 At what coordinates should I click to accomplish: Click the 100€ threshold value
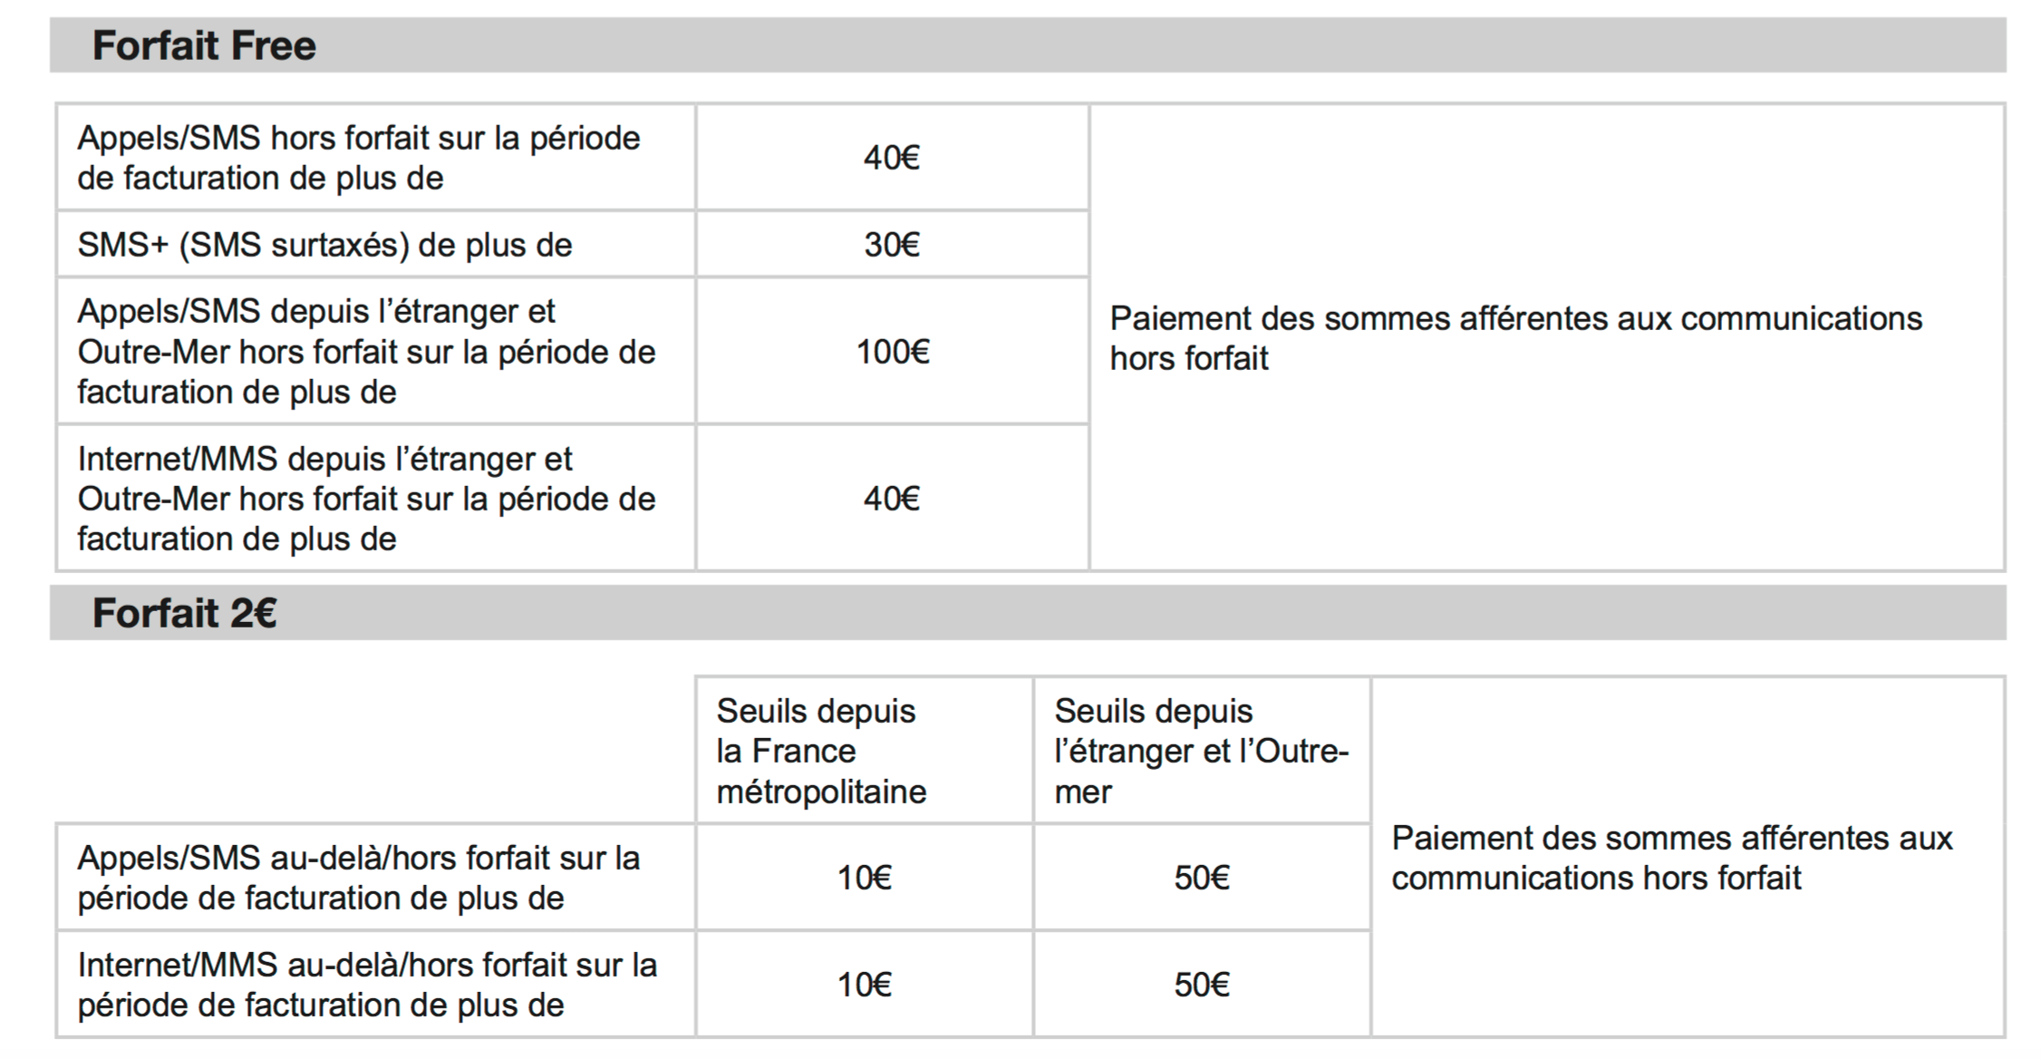pos(892,351)
